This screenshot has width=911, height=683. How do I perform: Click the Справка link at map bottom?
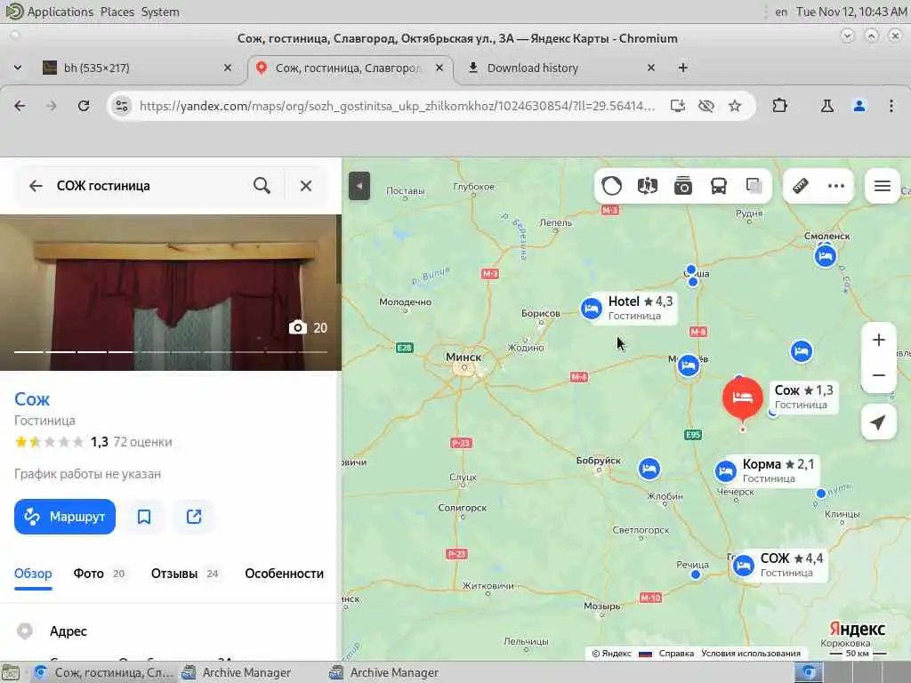click(x=676, y=654)
